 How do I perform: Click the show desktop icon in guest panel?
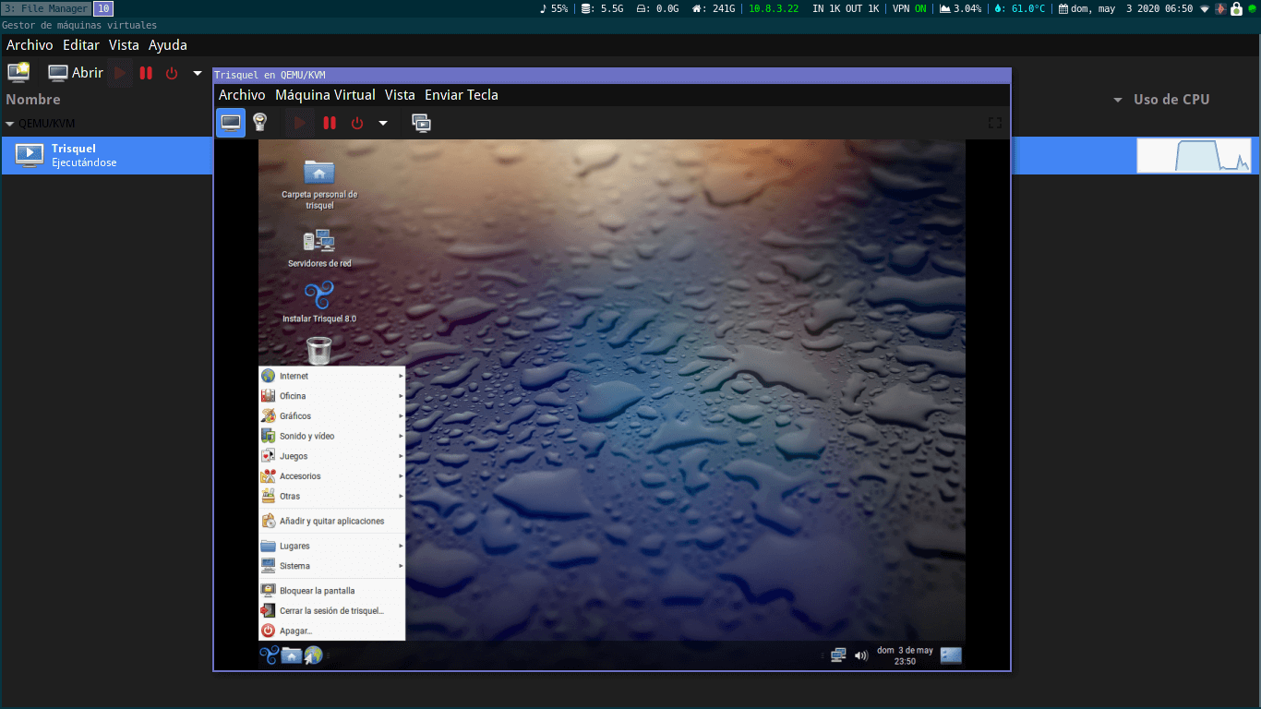click(951, 655)
